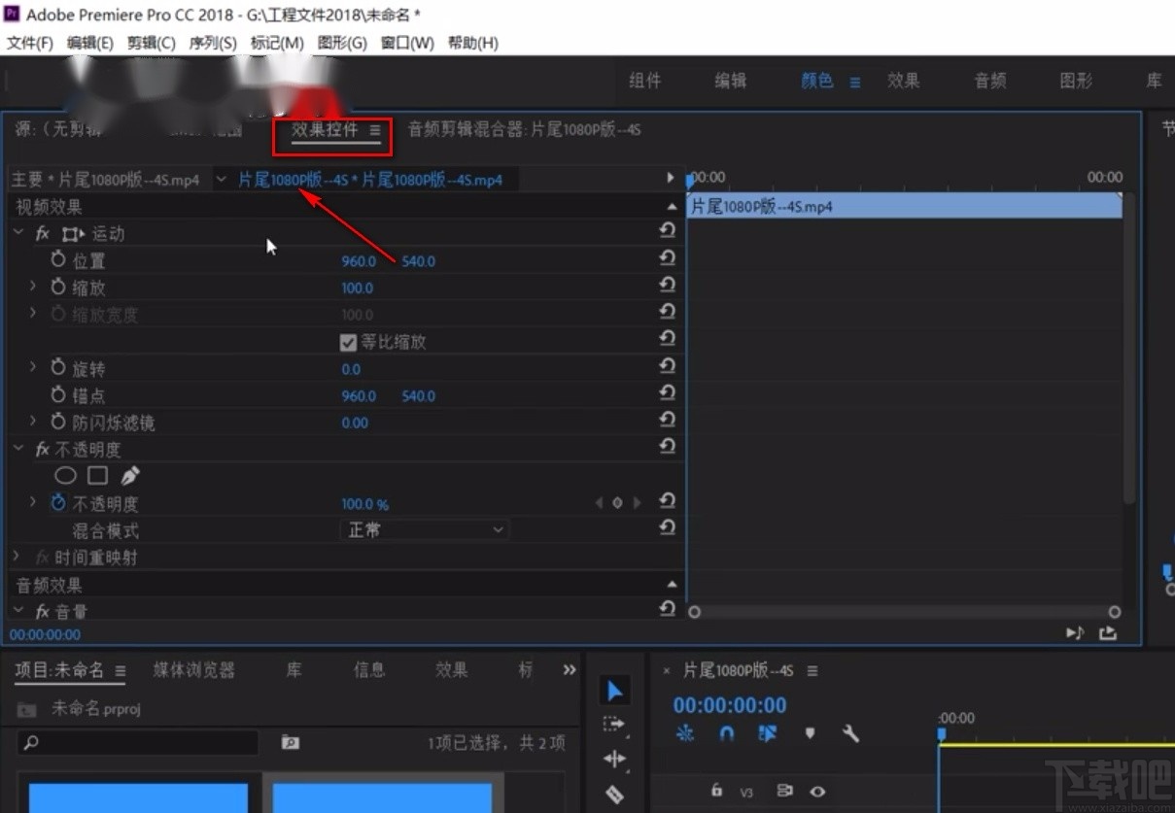Collapse 视频效果 section triangle
This screenshot has width=1175, height=813.
tap(672, 207)
